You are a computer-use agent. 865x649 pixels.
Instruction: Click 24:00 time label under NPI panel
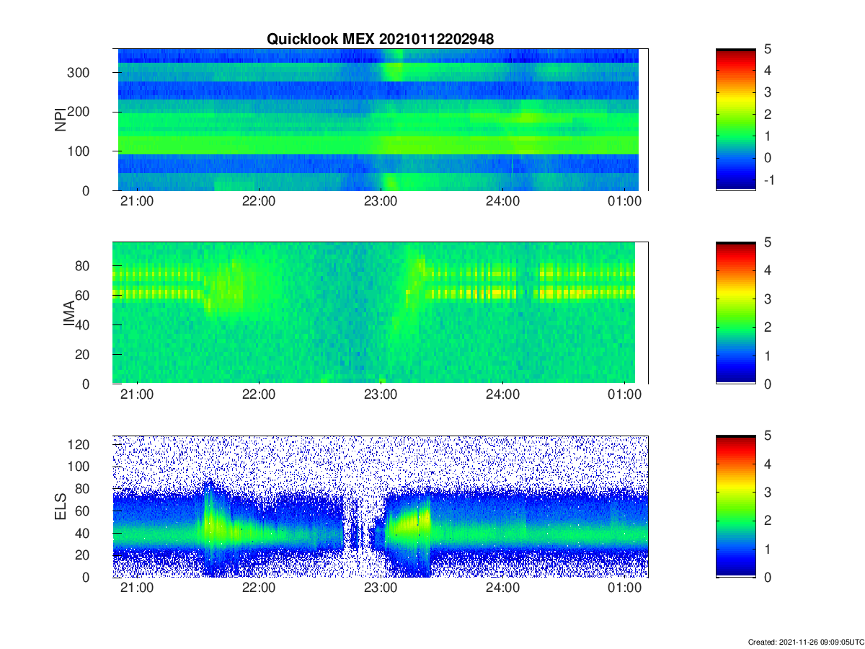(503, 203)
